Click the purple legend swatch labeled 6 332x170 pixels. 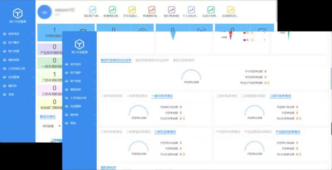coord(244,40)
